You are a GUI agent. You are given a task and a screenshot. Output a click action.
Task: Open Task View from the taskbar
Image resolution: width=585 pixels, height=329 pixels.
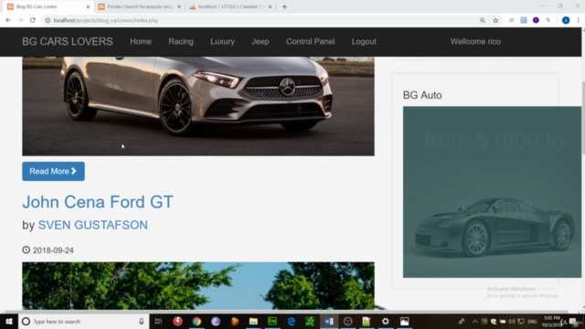click(x=158, y=321)
